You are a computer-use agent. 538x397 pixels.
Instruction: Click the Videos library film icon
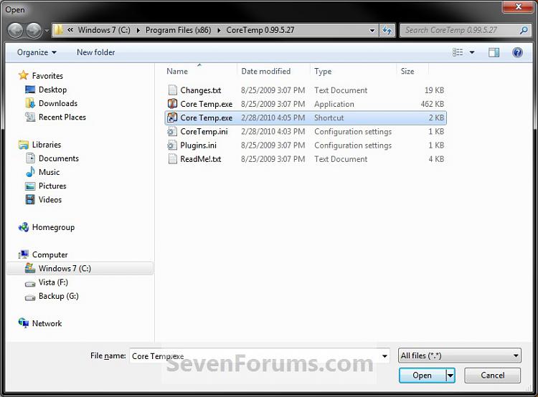click(30, 199)
